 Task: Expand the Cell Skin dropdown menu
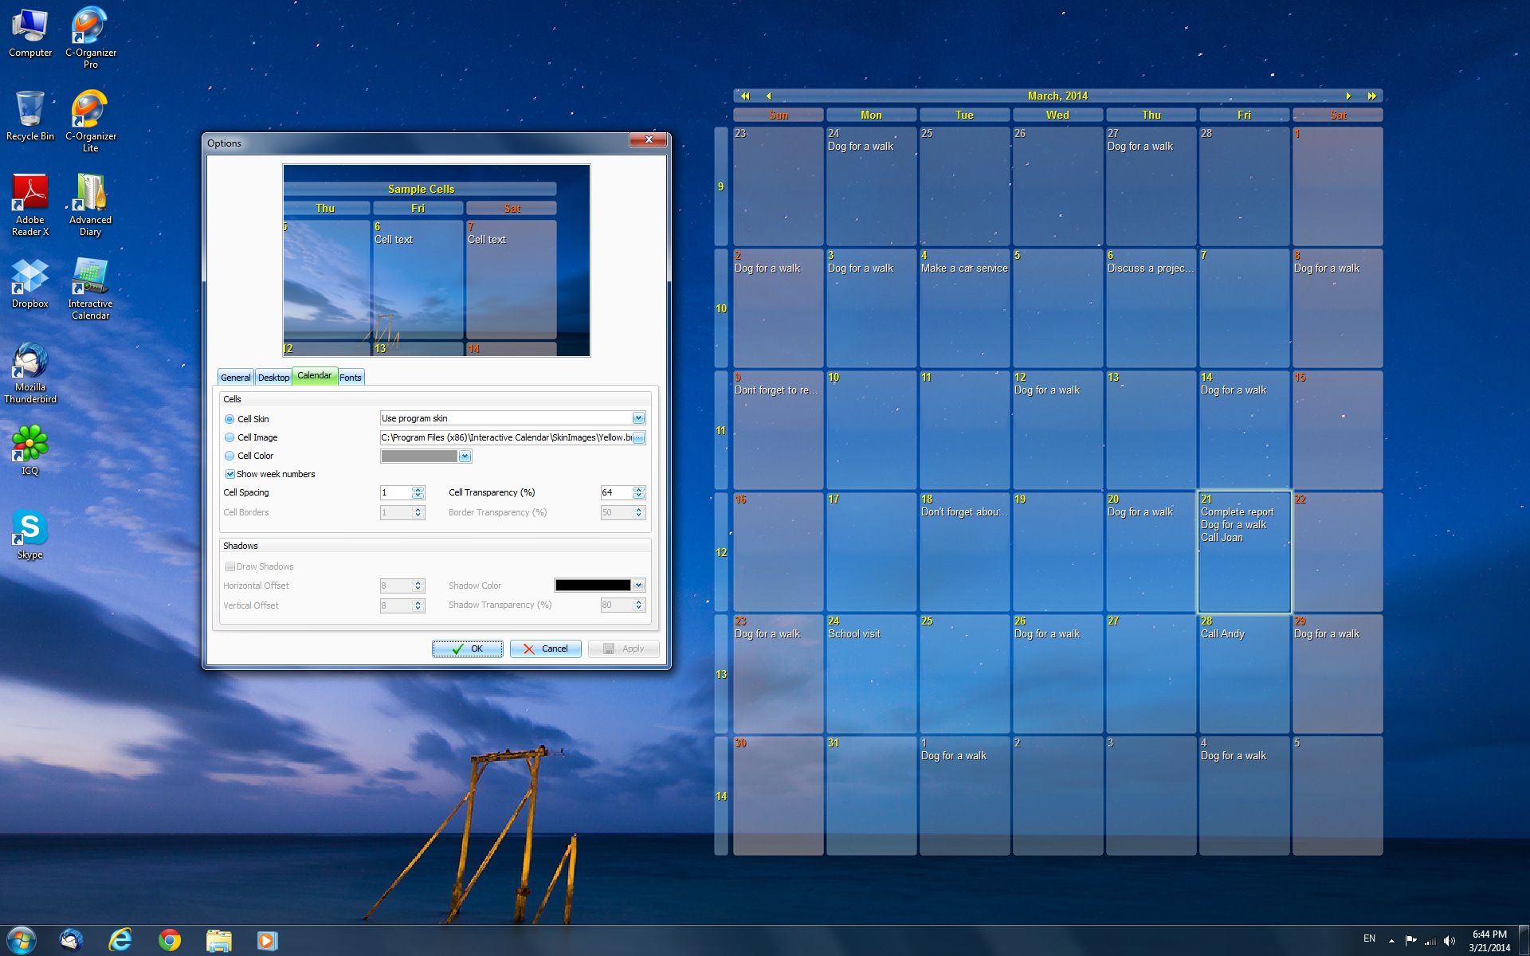tap(637, 417)
